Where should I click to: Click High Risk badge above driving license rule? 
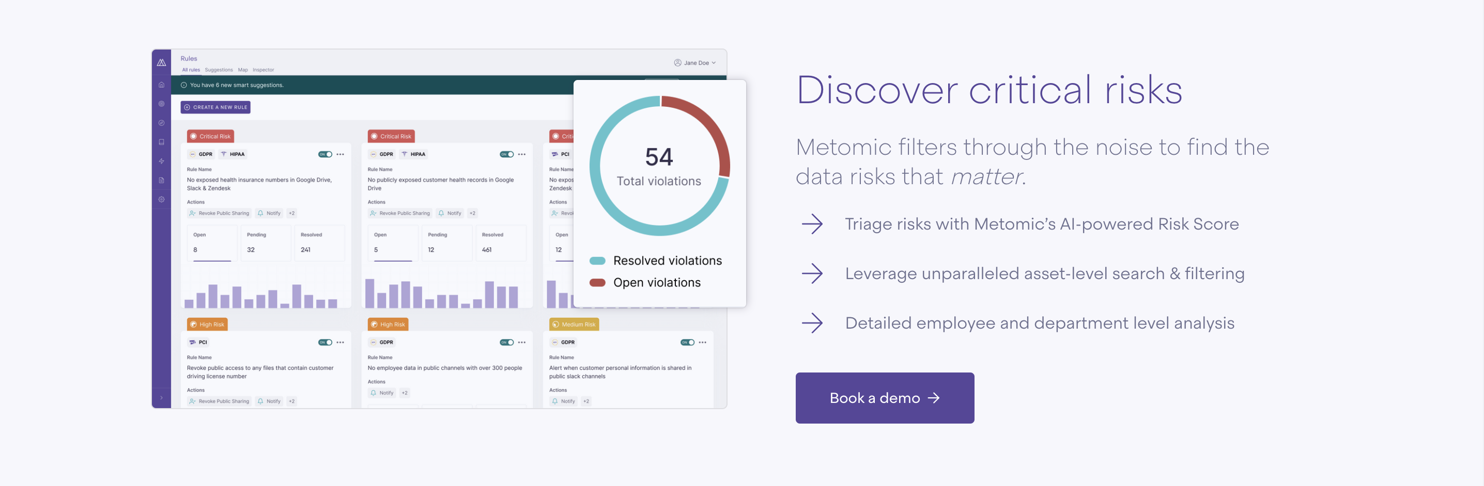[207, 325]
